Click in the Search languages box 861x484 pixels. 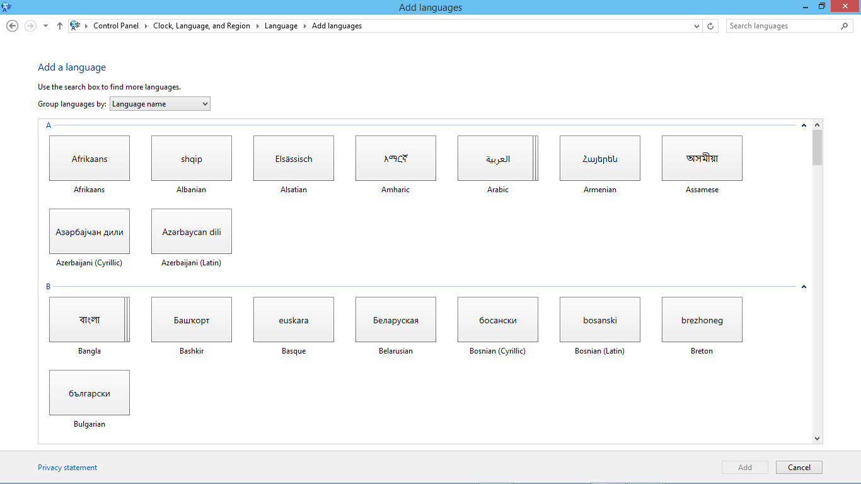[783, 26]
